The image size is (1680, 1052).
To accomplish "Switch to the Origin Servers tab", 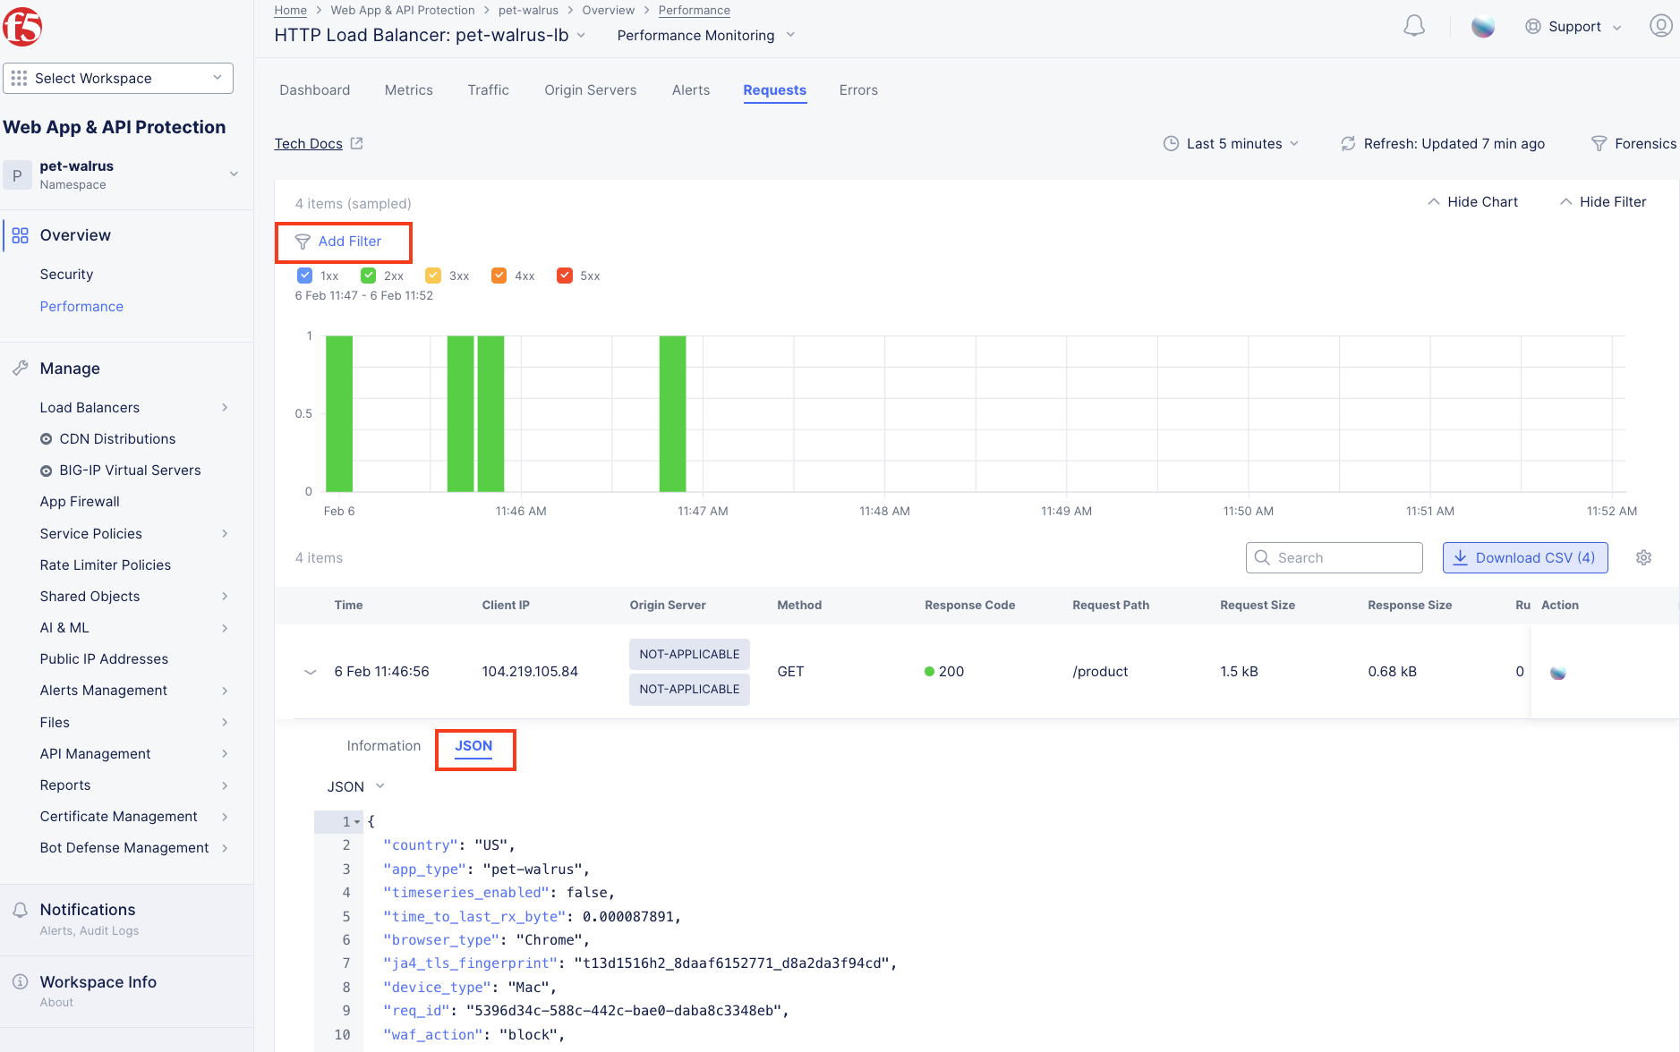I will [x=591, y=90].
